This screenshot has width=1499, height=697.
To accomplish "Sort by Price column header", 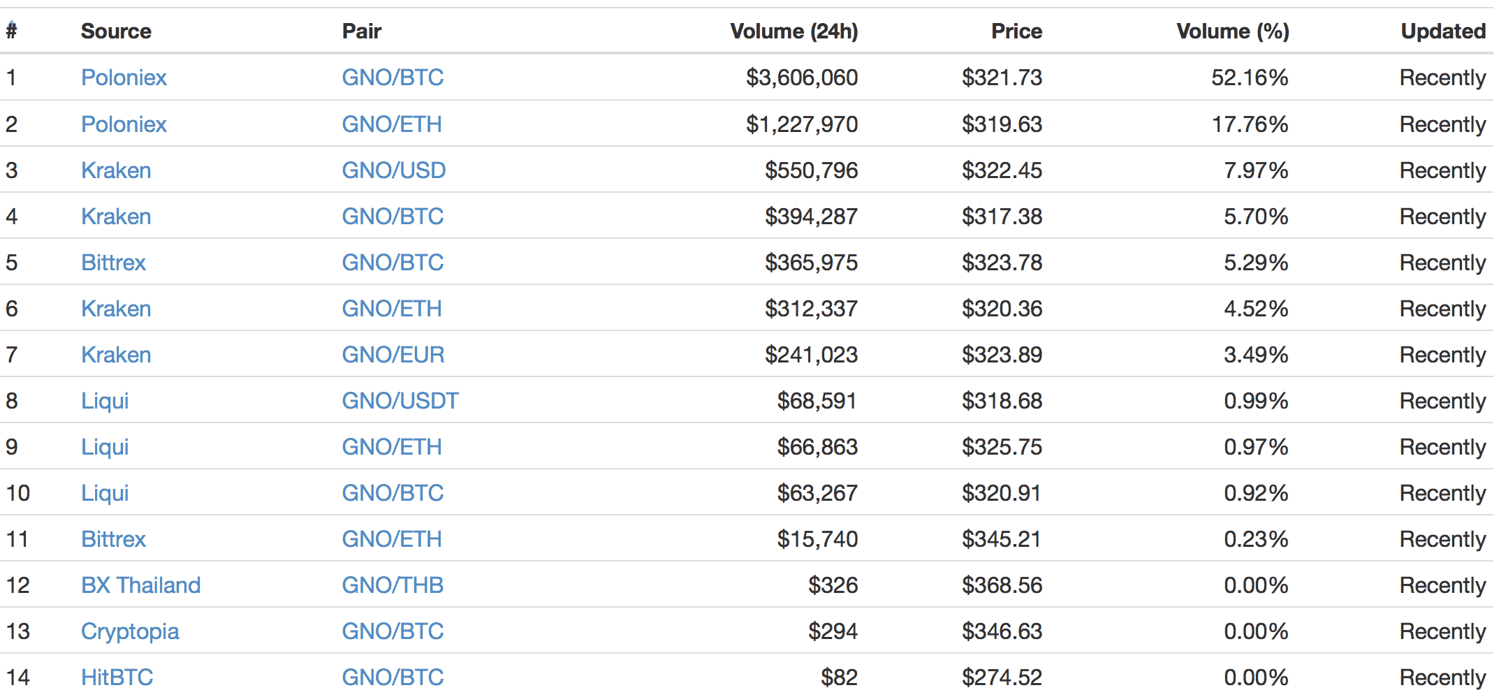I will (x=1016, y=31).
